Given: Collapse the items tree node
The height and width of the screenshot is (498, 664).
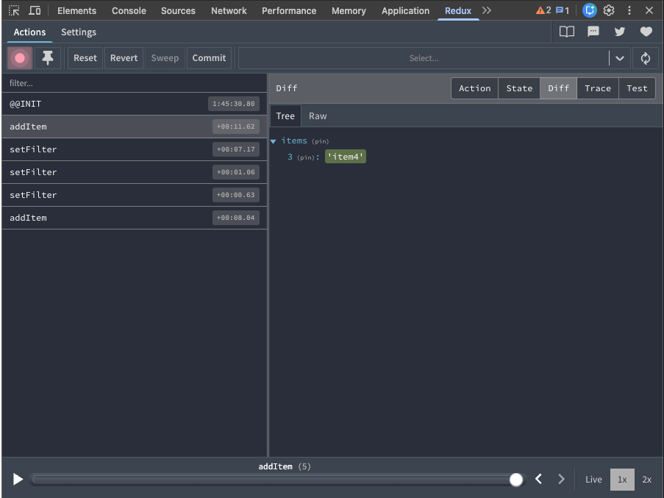Looking at the screenshot, I should tap(274, 141).
